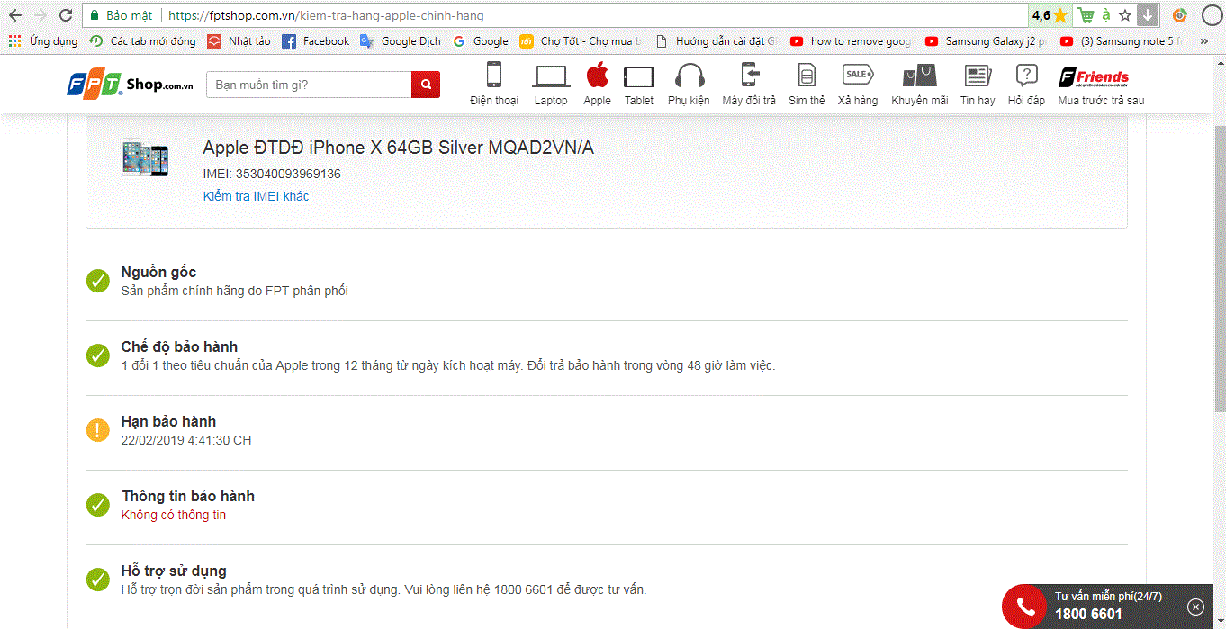Image resolution: width=1226 pixels, height=629 pixels.
Task: Open Xả hàng sale icon
Action: pyautogui.click(x=857, y=76)
